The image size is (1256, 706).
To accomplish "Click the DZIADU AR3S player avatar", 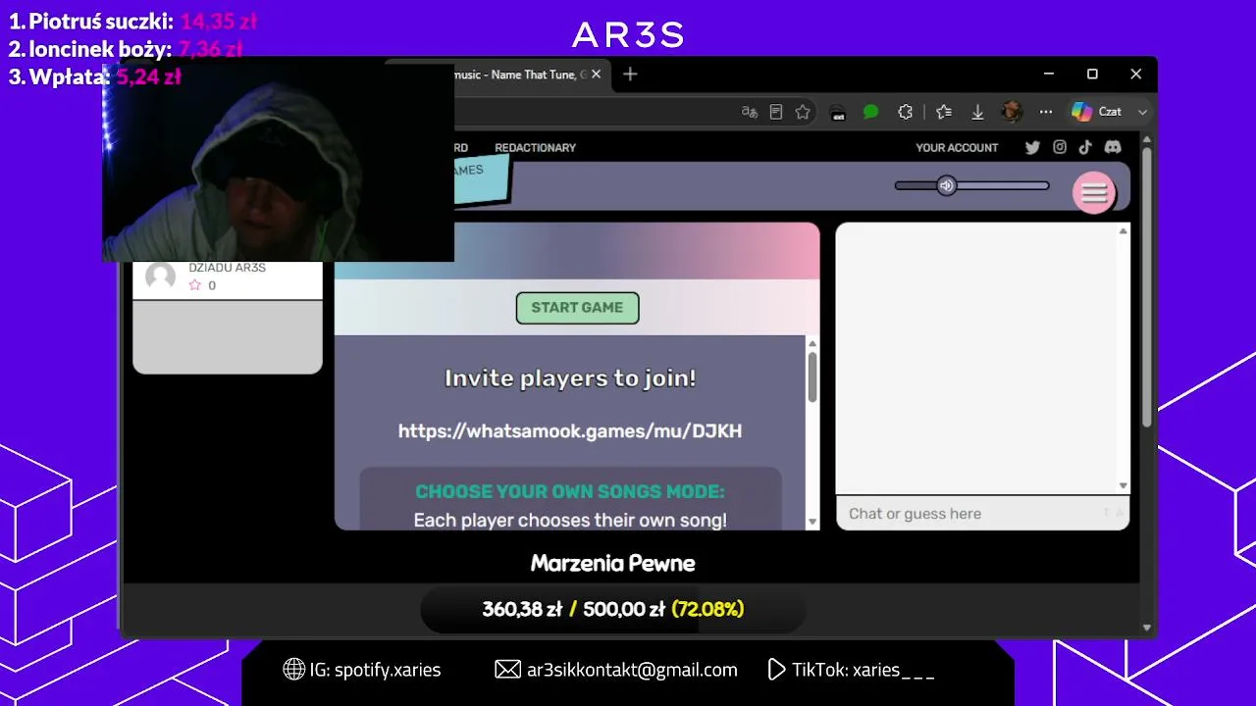I will tap(160, 277).
